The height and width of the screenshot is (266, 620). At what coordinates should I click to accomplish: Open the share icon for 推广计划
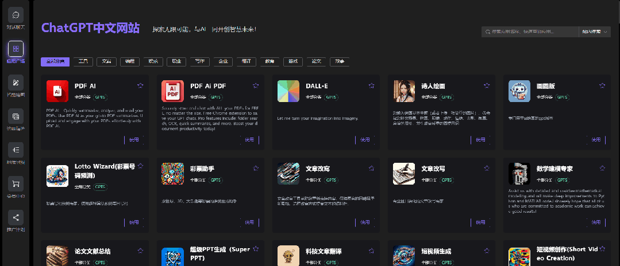tap(16, 217)
